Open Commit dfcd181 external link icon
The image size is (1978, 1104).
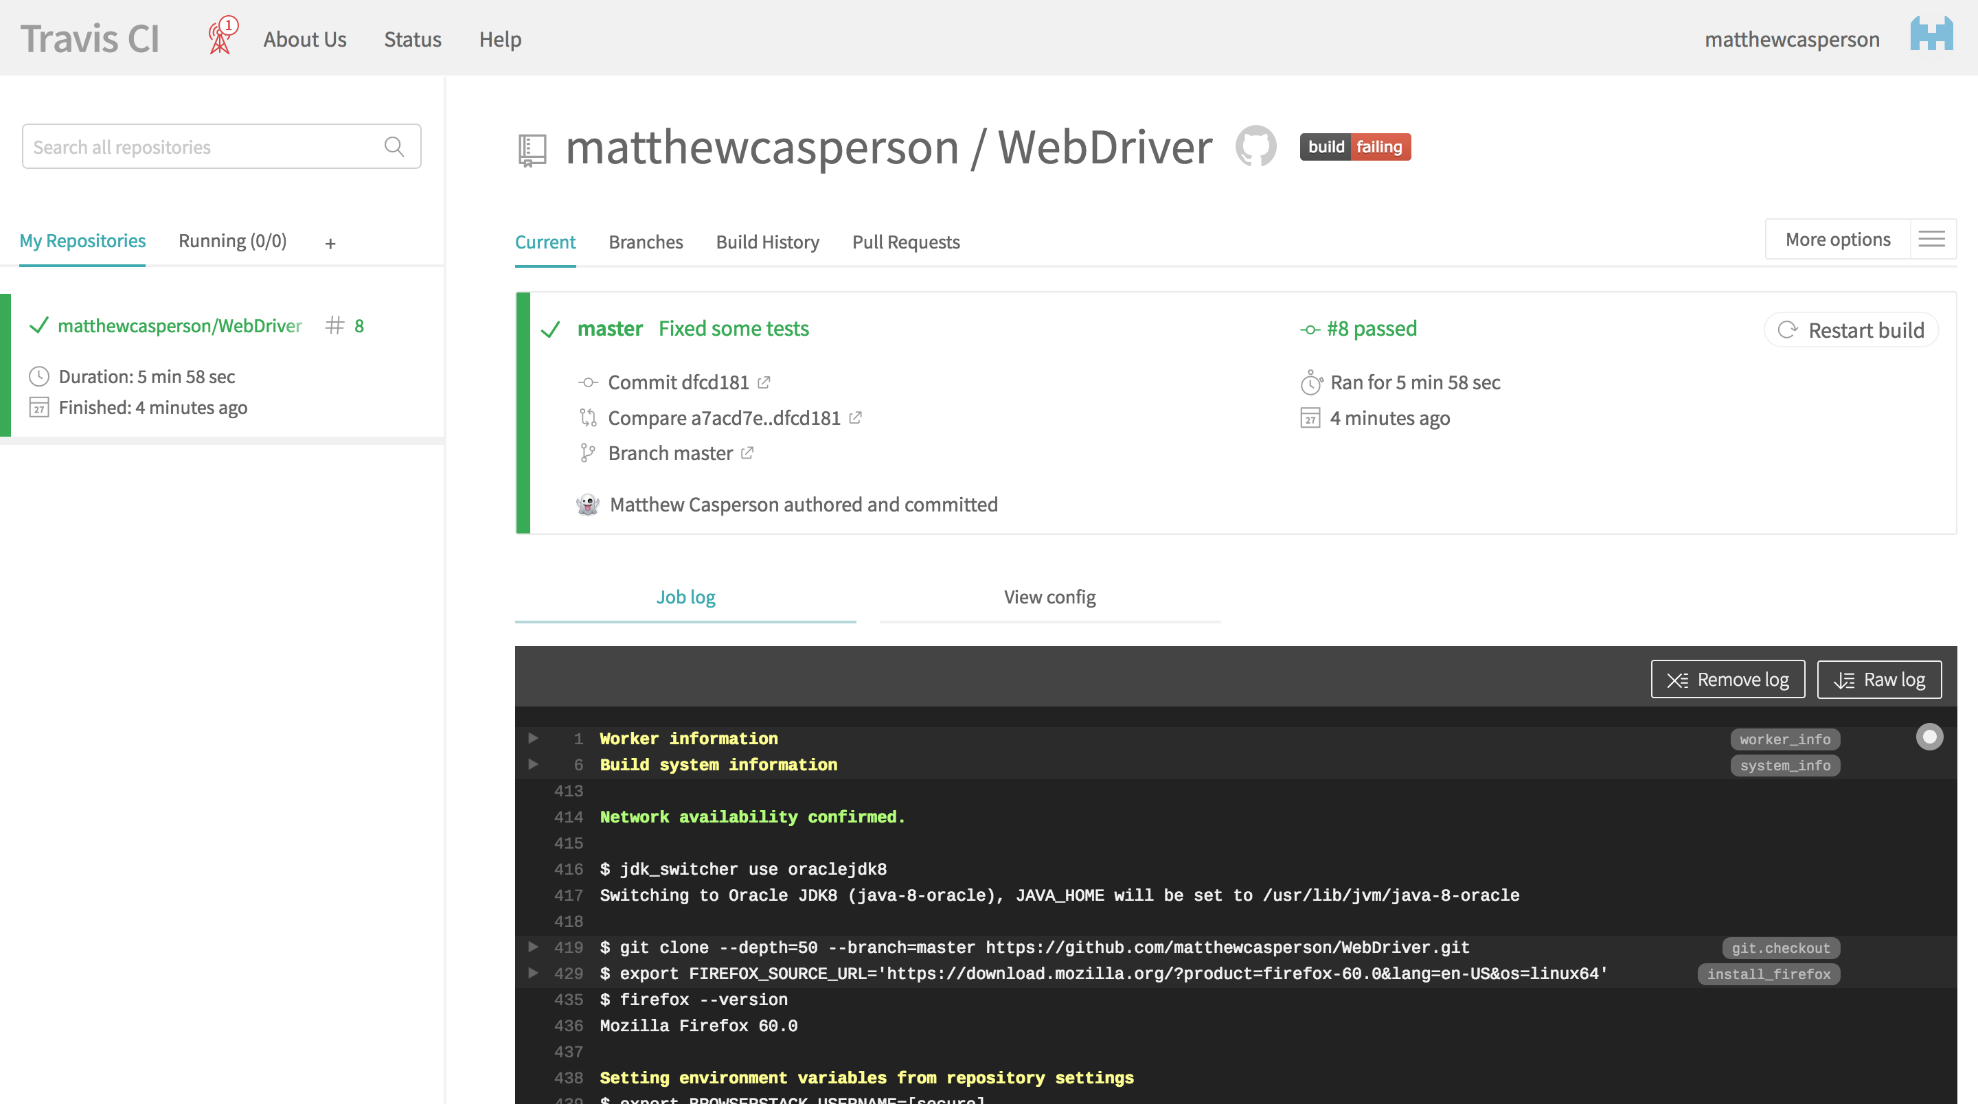[x=764, y=382]
